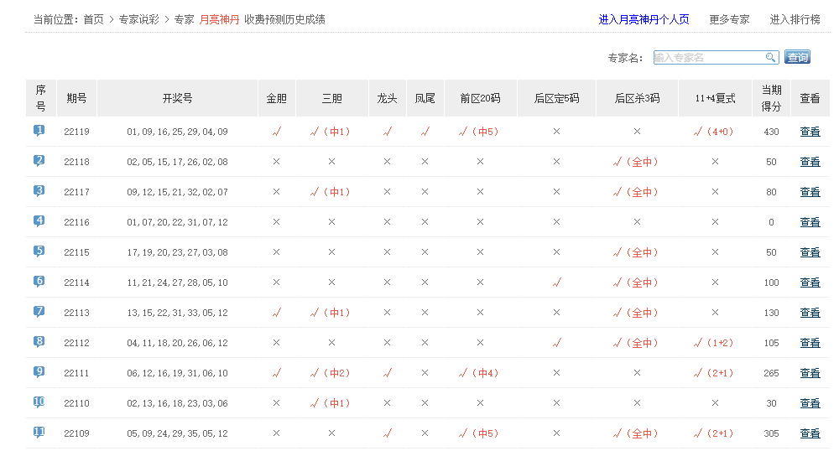Image resolution: width=839 pixels, height=451 pixels.
Task: View details for period 22116
Action: pyautogui.click(x=810, y=222)
